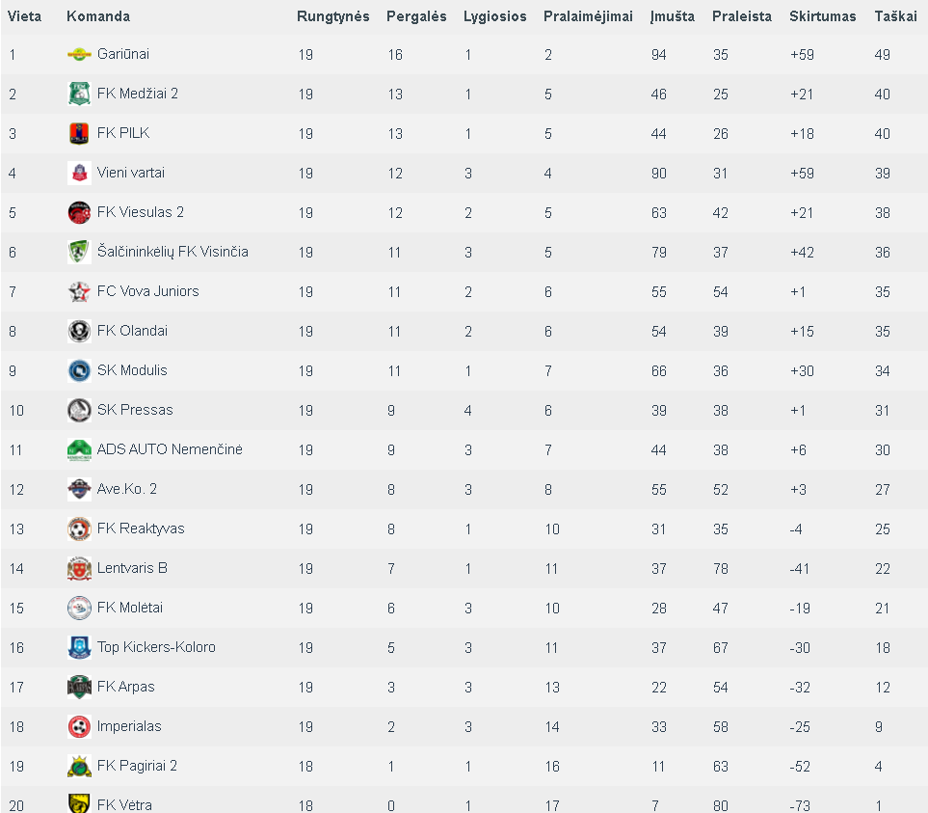Open Top Kickers-Koloro team page

[x=156, y=647]
